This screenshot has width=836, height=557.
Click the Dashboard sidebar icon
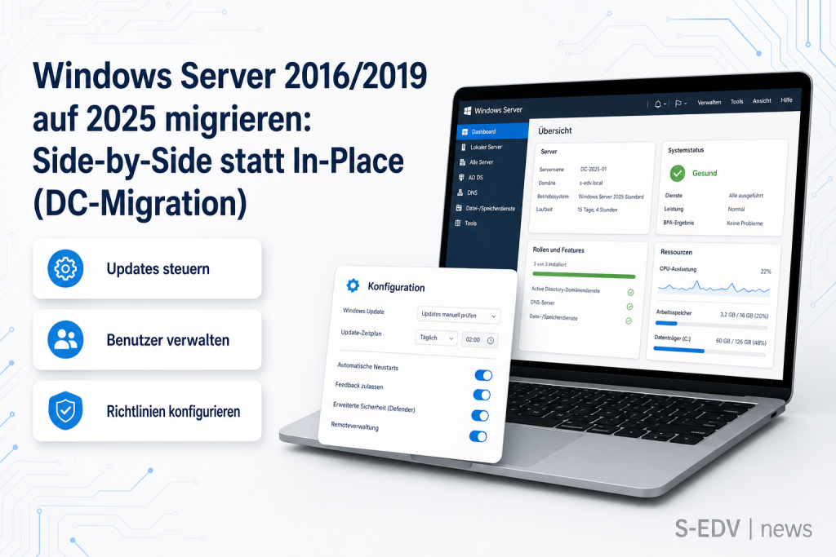(x=465, y=131)
